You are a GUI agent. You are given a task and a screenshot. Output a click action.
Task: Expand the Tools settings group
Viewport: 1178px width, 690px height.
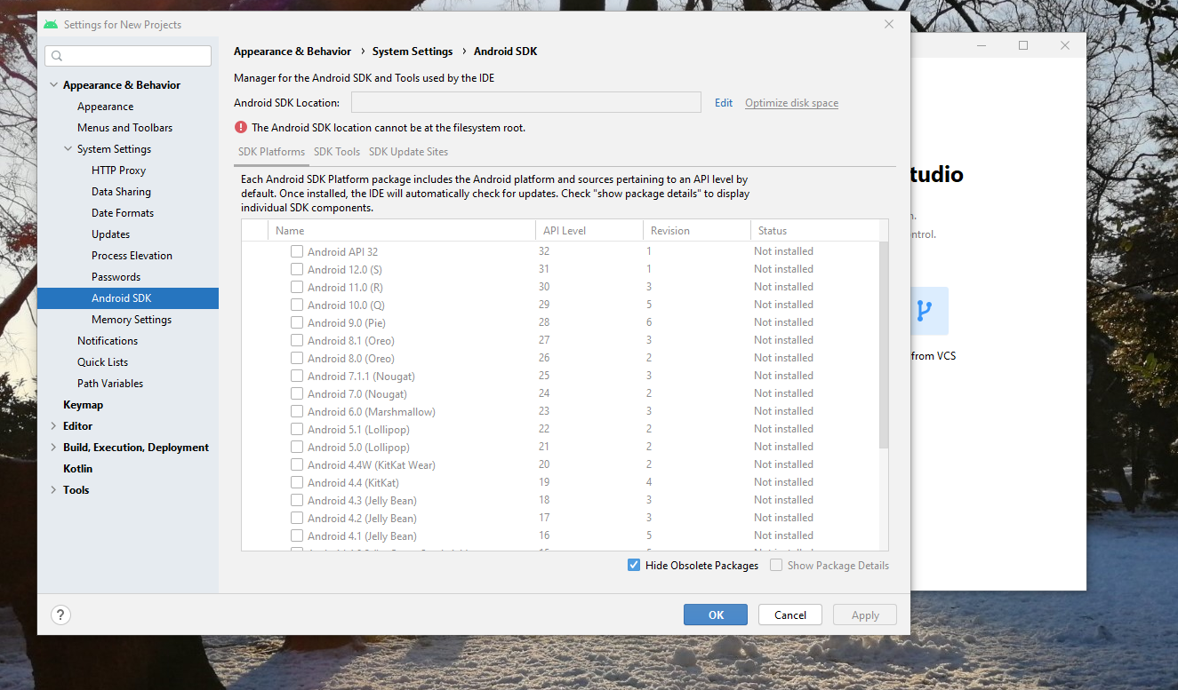[x=53, y=490]
